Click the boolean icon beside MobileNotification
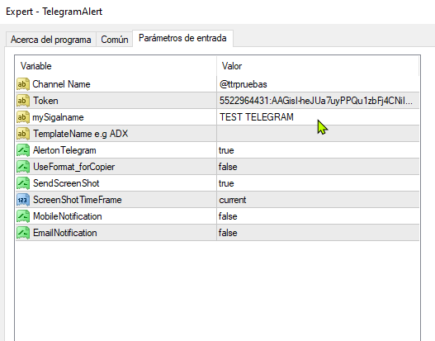Viewport: 435px width, 341px height. pos(23,216)
